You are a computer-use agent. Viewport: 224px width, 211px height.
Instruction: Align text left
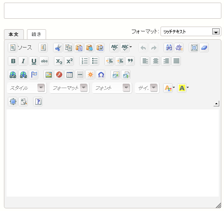coord(145,61)
